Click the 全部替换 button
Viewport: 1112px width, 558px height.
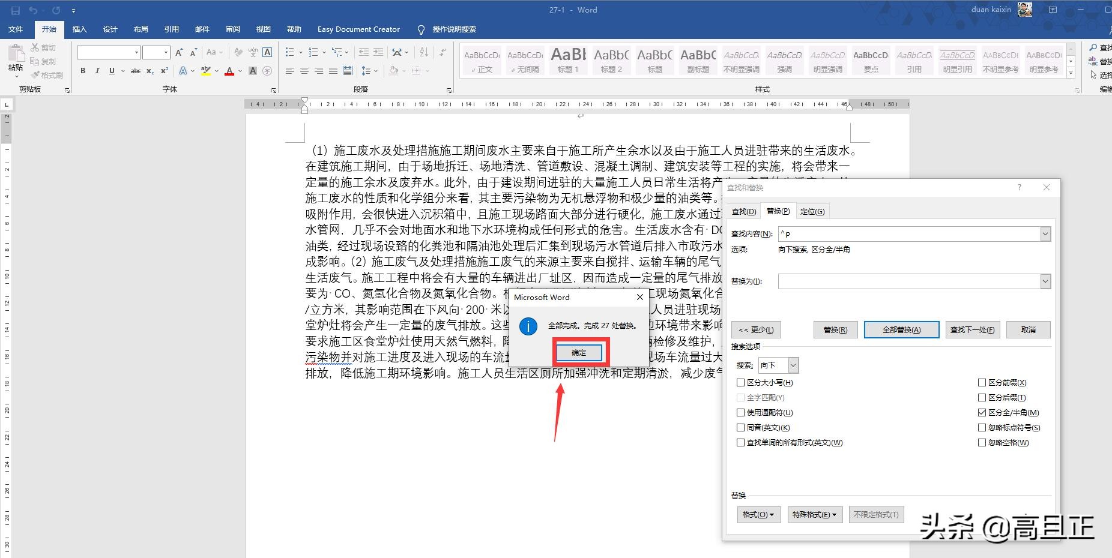click(901, 329)
